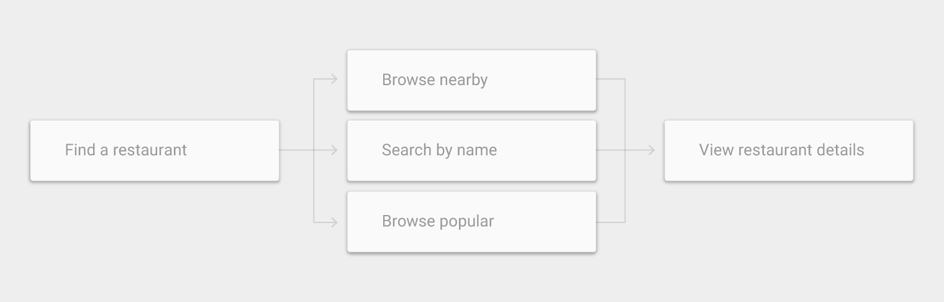Choose the Search by name step
Screen dimensions: 944x302
point(471,150)
